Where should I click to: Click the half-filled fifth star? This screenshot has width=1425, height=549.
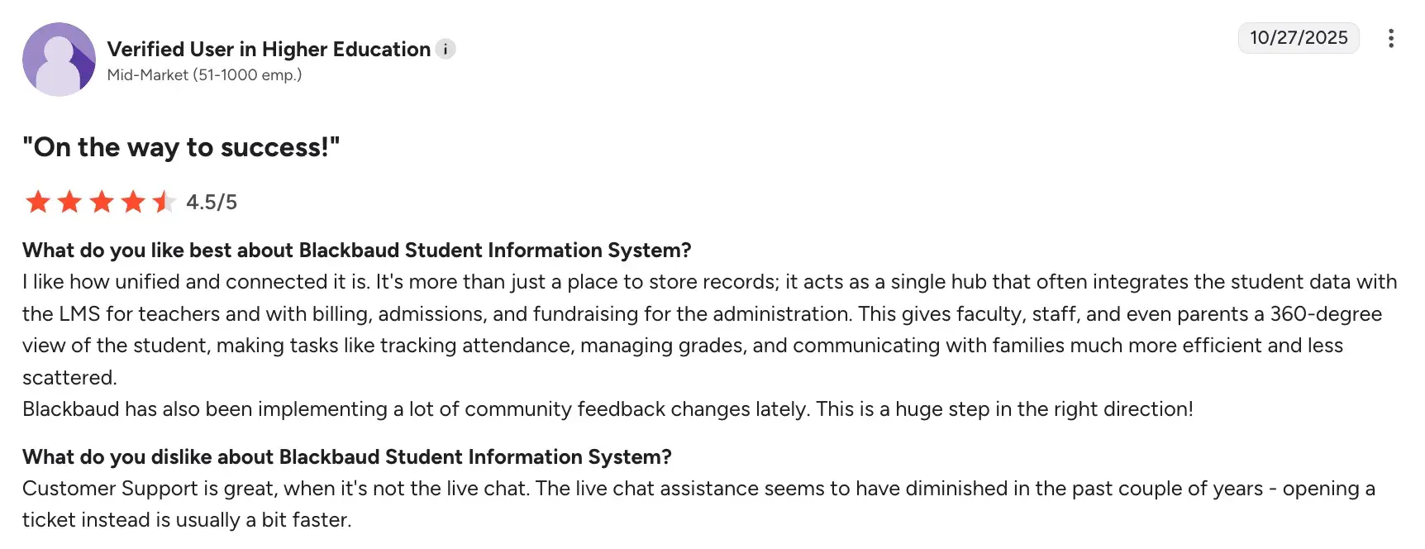click(164, 202)
